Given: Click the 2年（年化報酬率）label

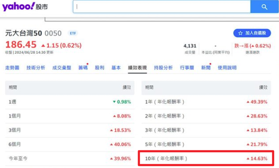Looking at the screenshot, I should [165, 116].
